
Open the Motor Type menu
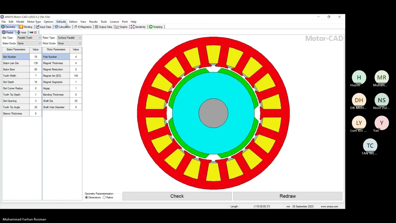coord(34,22)
